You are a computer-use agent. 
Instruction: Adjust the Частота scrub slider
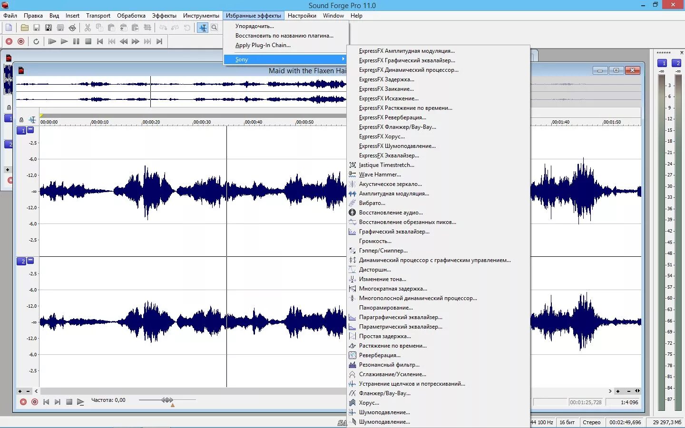[166, 400]
